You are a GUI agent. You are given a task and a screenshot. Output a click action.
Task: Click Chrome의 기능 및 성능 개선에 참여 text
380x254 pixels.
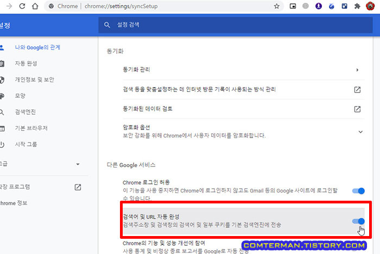tap(164, 243)
